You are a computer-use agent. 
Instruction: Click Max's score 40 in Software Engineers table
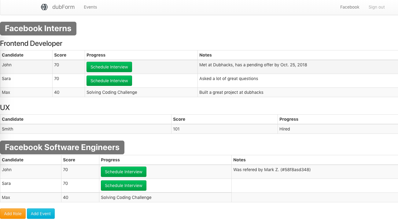click(x=65, y=197)
